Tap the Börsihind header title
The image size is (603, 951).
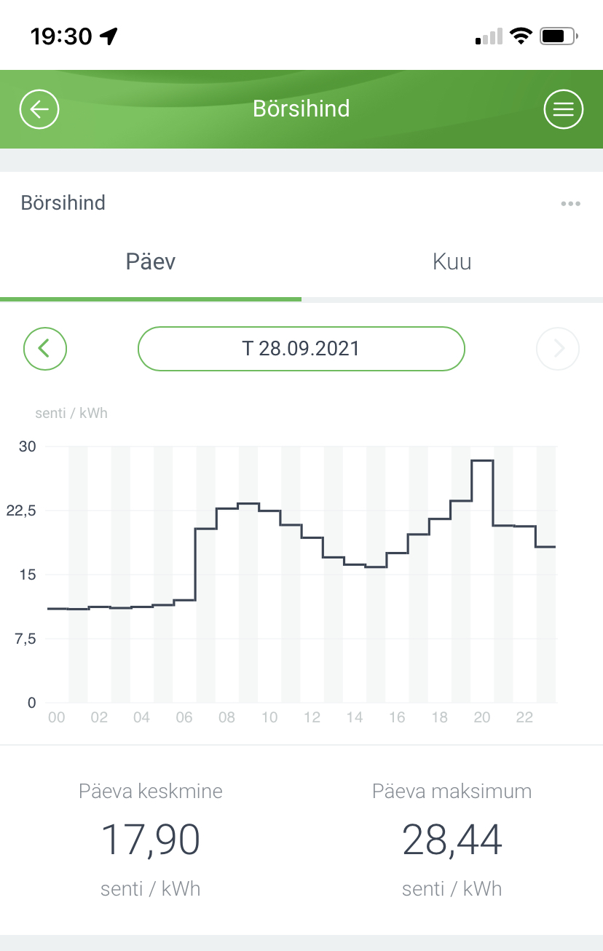(x=301, y=109)
